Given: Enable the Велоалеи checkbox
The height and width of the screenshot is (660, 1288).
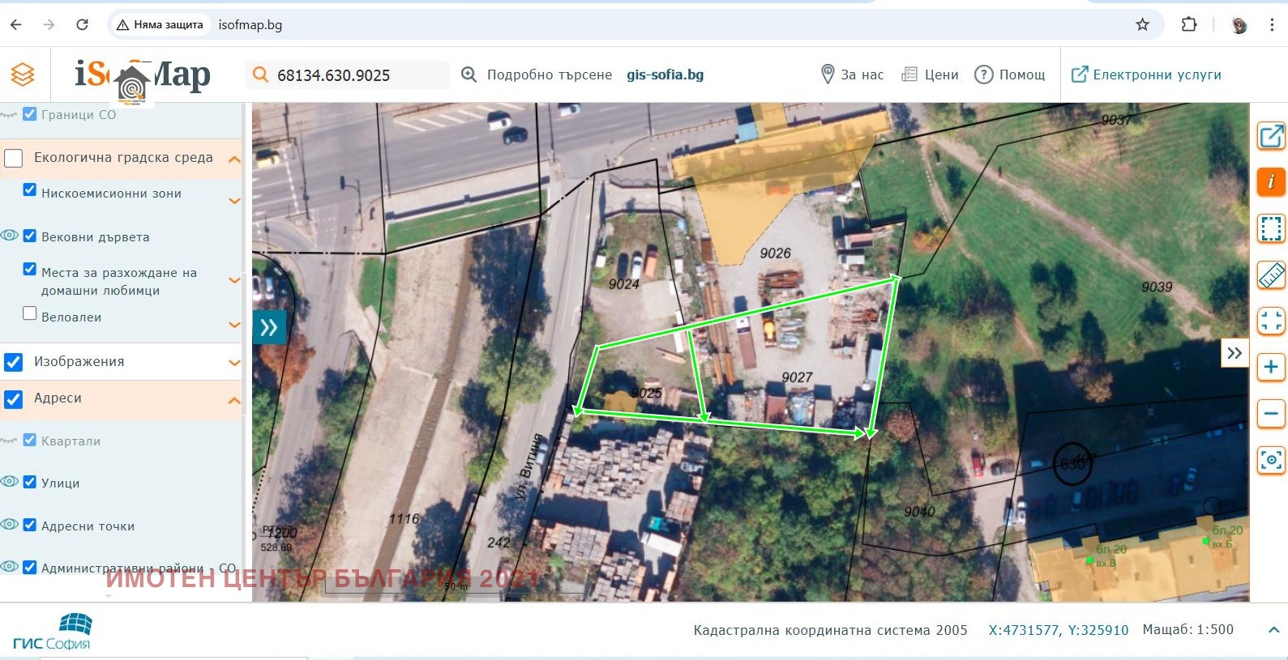Looking at the screenshot, I should pyautogui.click(x=30, y=313).
